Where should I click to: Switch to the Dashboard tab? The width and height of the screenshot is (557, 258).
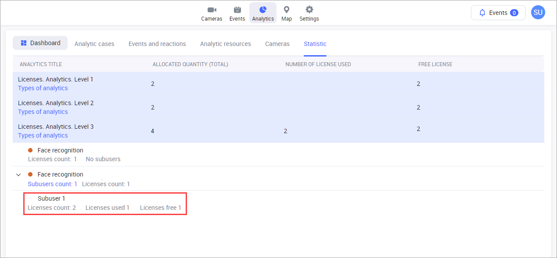tap(40, 43)
